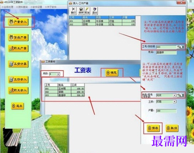The width and height of the screenshot is (194, 153).
Task: Click the 确定 button in the 工资表 window
Action: tap(112, 73)
